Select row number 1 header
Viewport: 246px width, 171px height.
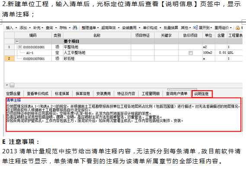tap(9, 47)
